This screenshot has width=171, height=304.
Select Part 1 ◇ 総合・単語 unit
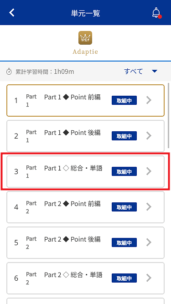pos(86,171)
